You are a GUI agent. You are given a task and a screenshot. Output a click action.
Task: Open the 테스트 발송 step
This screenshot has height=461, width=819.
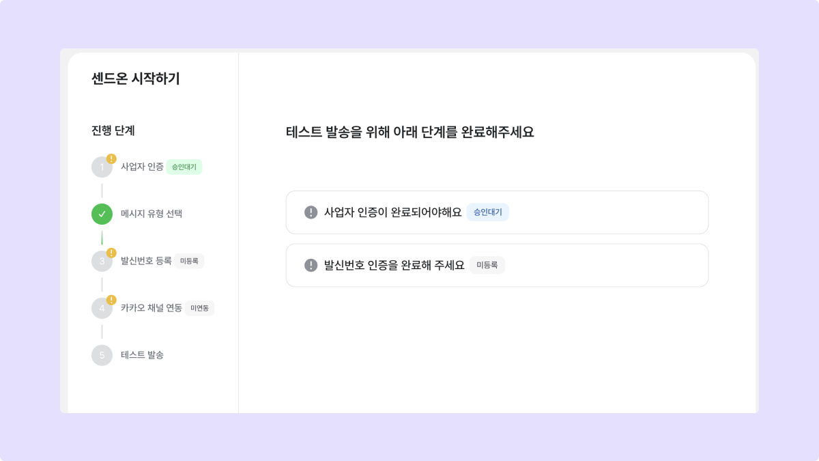(x=142, y=355)
